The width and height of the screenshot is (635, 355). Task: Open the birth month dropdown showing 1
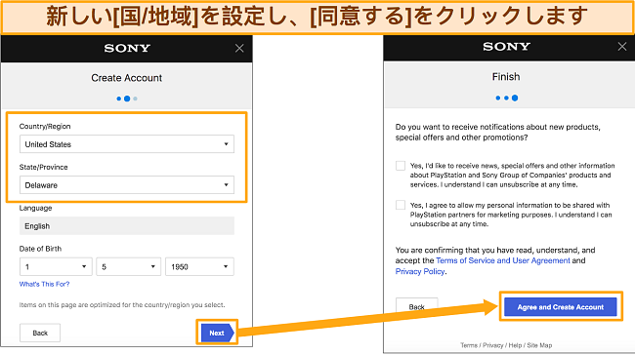(56, 266)
